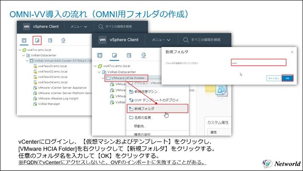This screenshot has width=303, height=171.
Task: Select vx47vc.emc.local in back window tree
Action: [x=39, y=50]
